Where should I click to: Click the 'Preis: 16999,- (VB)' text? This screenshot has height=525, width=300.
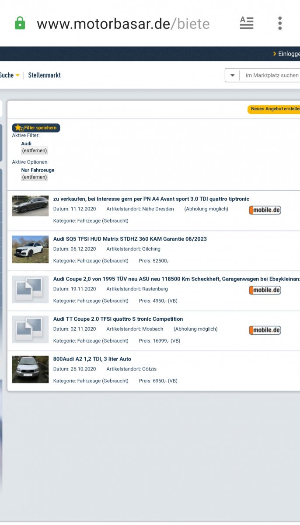pyautogui.click(x=160, y=341)
